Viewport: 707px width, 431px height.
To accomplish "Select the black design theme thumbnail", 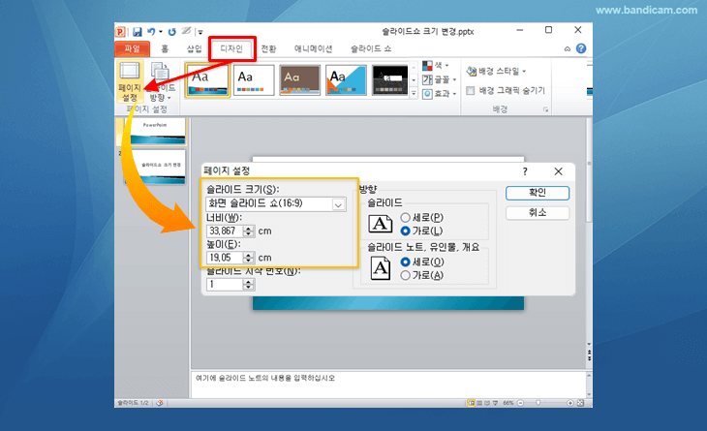I will pos(390,80).
